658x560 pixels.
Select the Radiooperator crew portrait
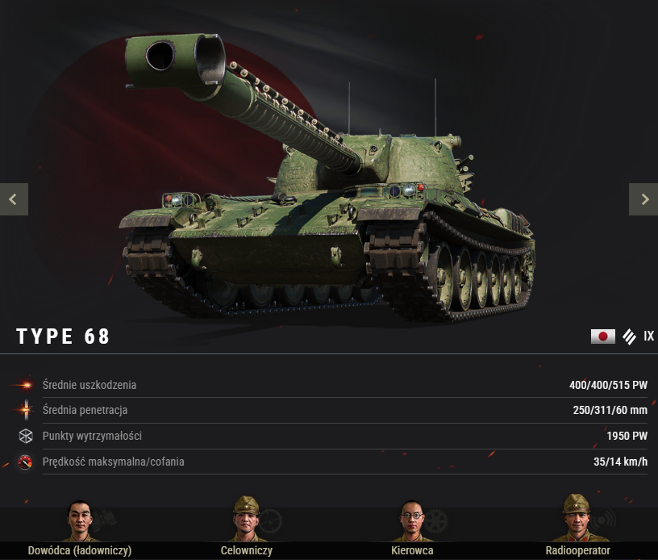577,518
